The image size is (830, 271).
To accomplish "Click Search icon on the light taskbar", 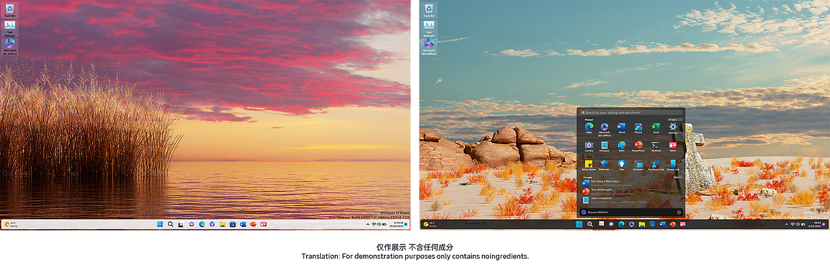I will pos(171,224).
